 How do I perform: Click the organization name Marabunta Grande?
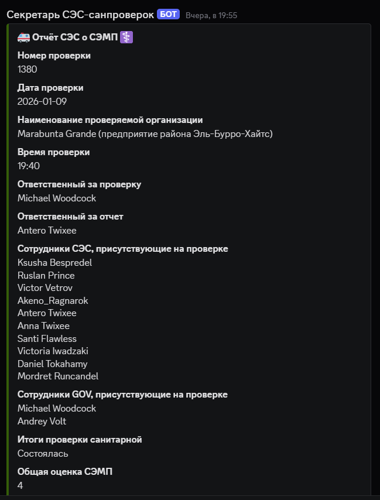pyautogui.click(x=57, y=133)
